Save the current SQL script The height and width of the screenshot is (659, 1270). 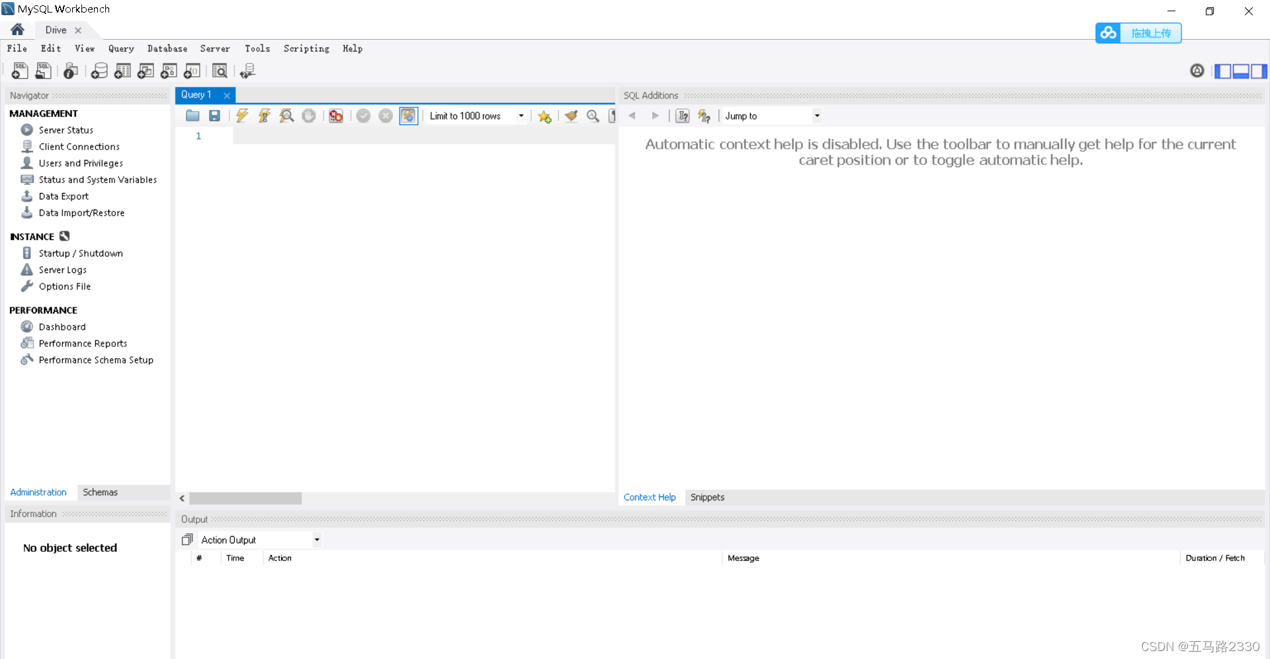pos(214,116)
